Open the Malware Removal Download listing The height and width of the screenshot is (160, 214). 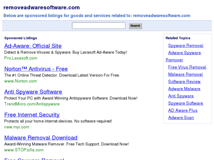click(41, 138)
